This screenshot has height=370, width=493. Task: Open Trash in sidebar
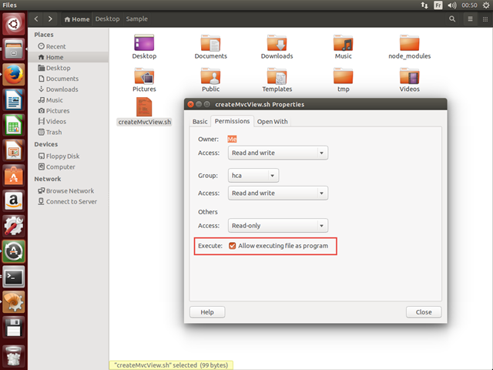pos(69,132)
